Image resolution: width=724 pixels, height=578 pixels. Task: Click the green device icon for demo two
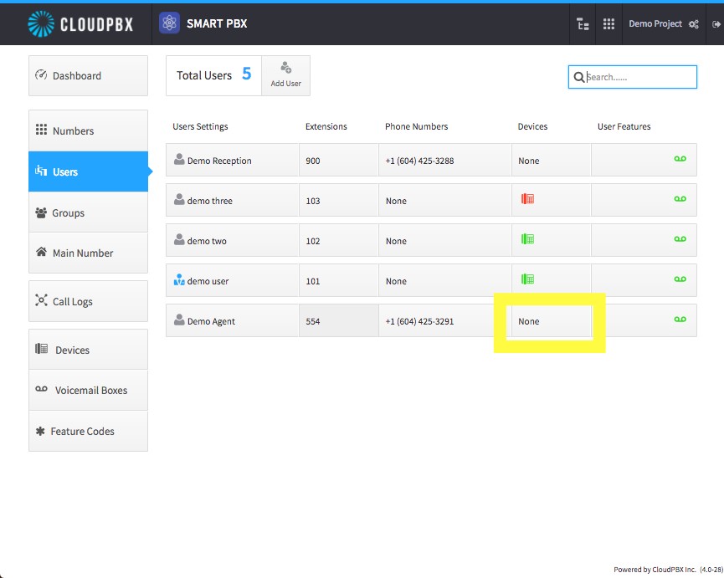tap(527, 239)
